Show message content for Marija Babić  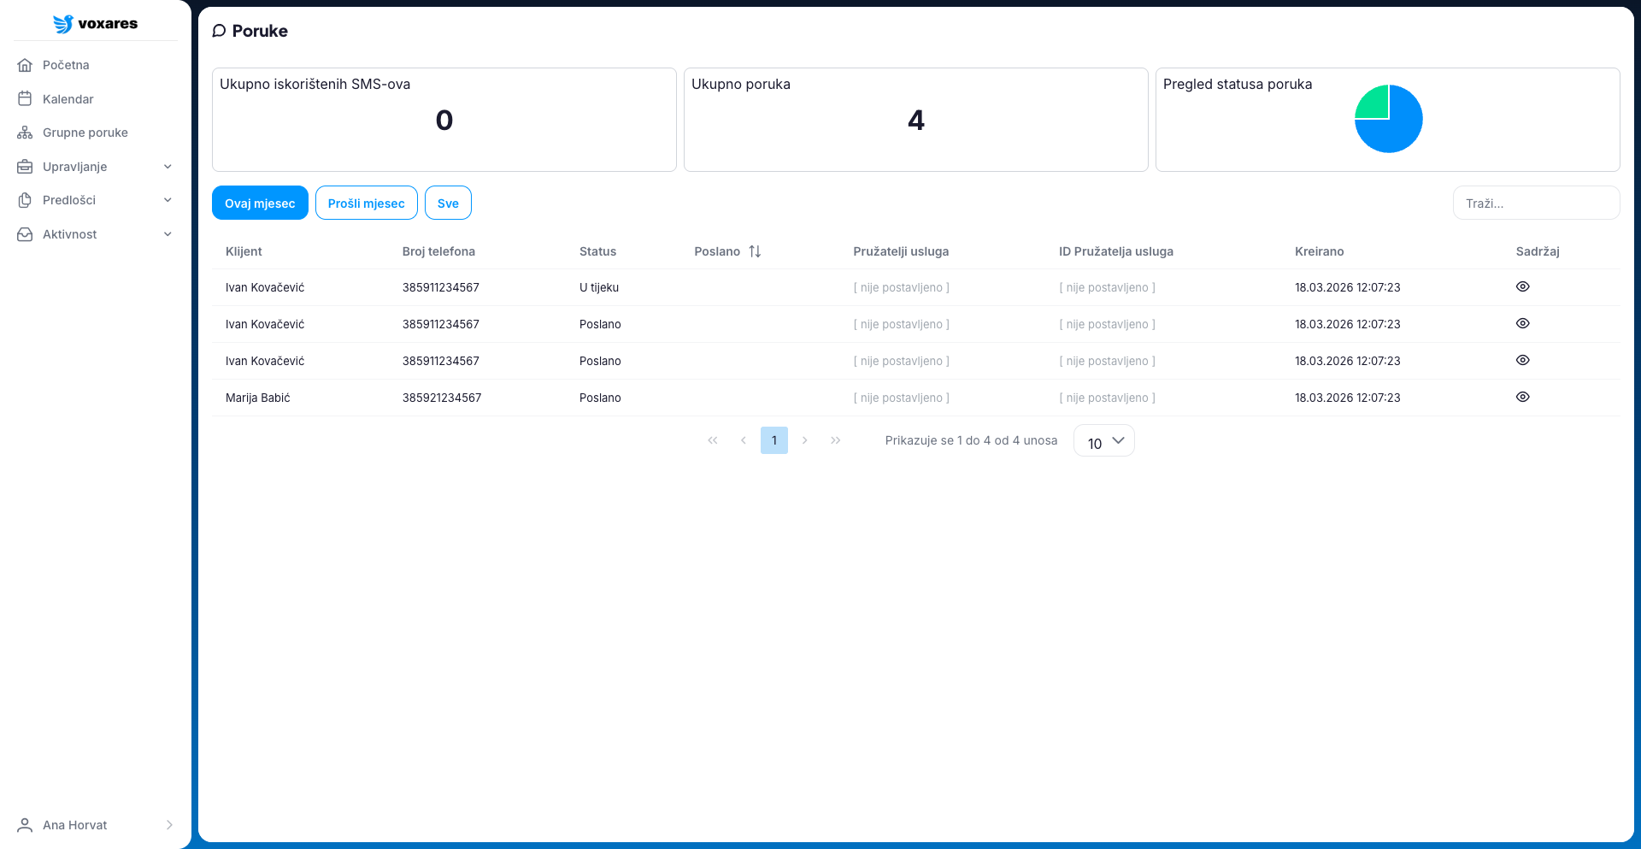pyautogui.click(x=1522, y=398)
